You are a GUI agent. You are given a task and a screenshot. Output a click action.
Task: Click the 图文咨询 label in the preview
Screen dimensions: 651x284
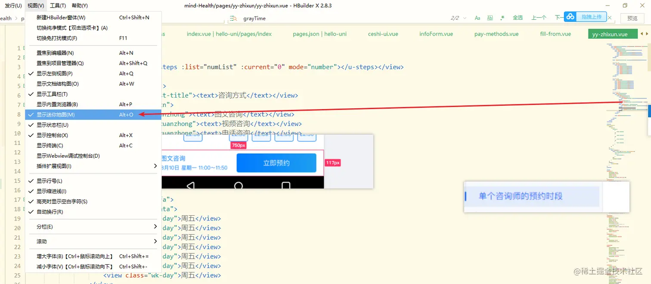(174, 159)
